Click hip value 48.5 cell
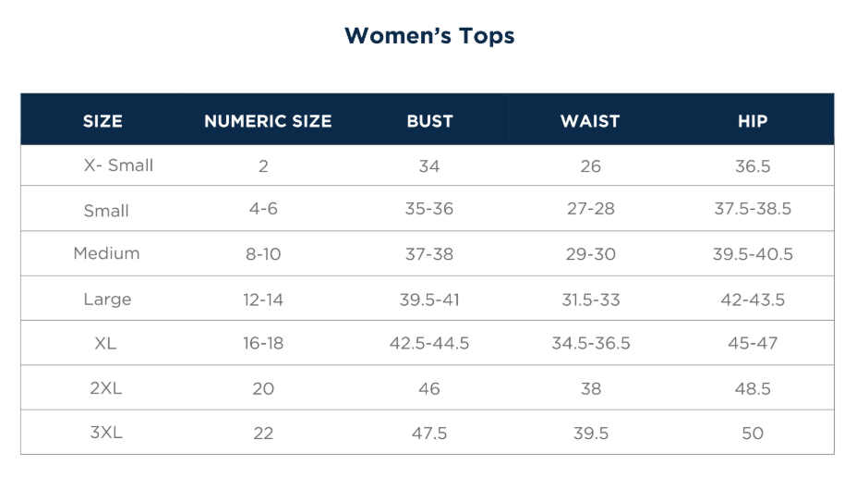The width and height of the screenshot is (856, 477). point(753,388)
